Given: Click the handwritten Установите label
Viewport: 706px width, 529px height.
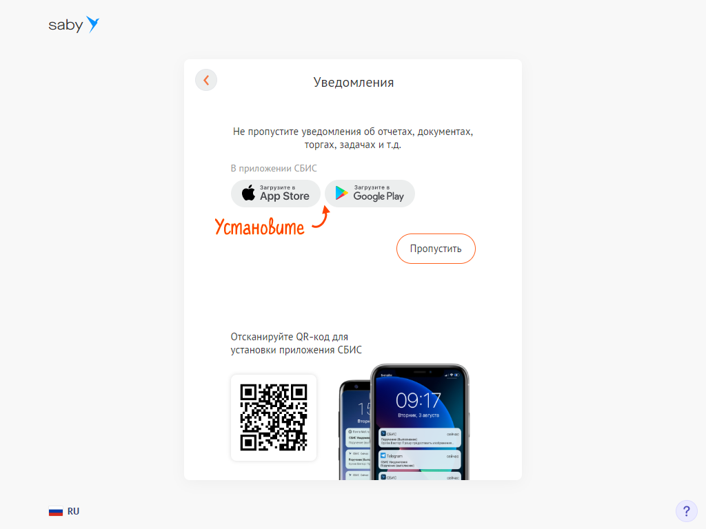Looking at the screenshot, I should [x=259, y=227].
